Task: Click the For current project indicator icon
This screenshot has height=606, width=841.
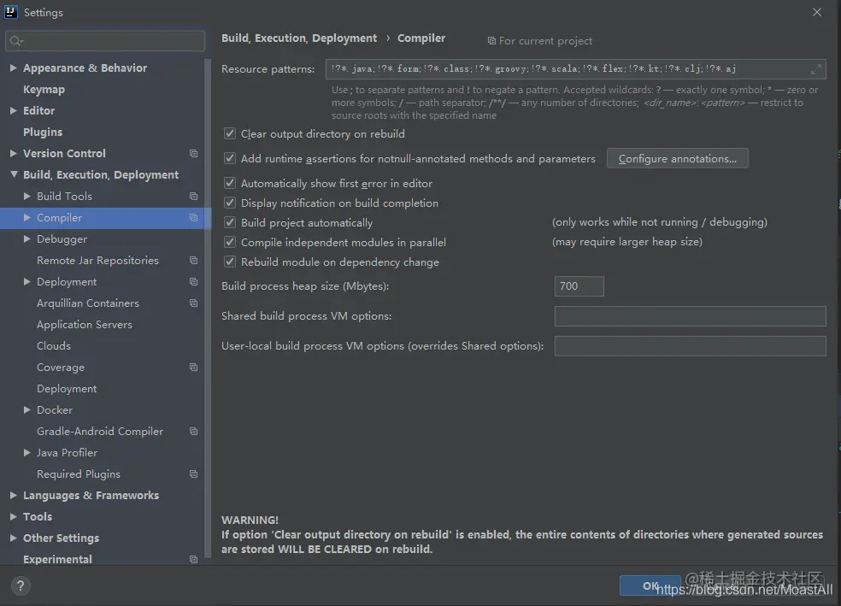Action: pyautogui.click(x=491, y=41)
